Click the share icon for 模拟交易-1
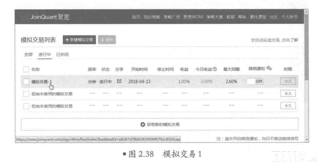The height and width of the screenshot is (166, 328). pos(119,81)
